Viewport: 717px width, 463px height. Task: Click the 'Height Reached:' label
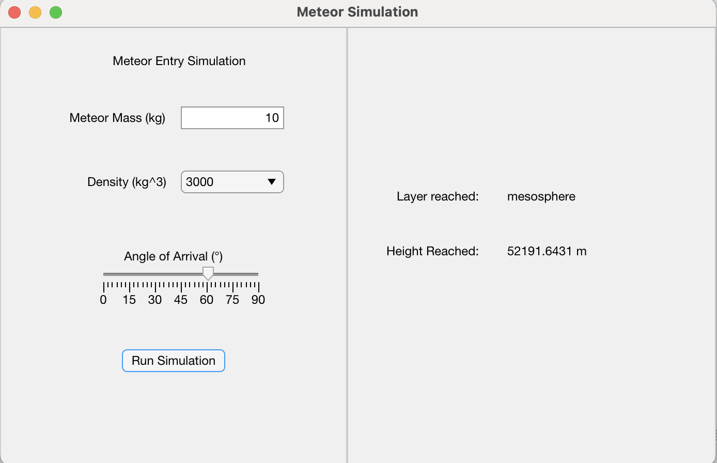[432, 251]
